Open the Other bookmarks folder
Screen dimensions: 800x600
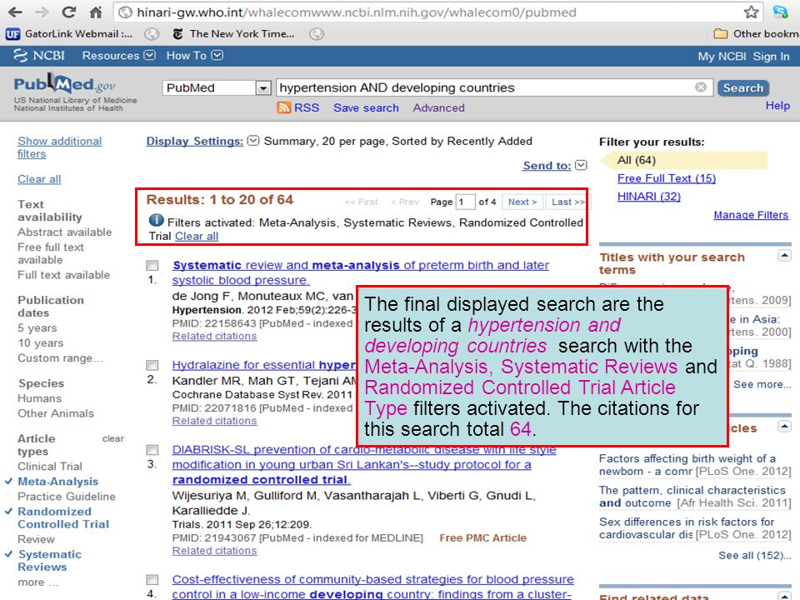tap(756, 33)
